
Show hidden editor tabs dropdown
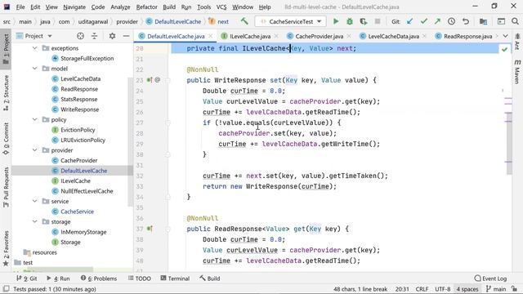(505, 36)
